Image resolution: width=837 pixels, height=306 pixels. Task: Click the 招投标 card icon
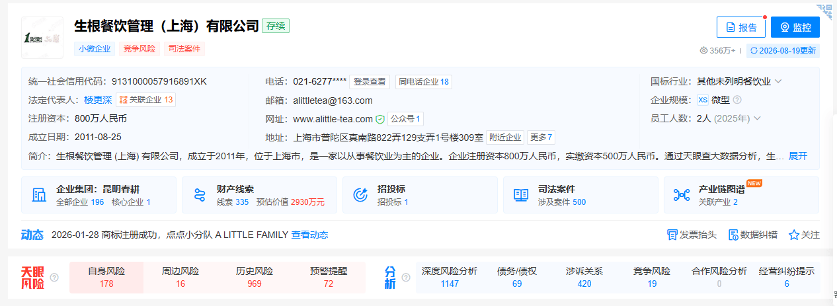360,195
